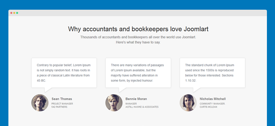Click Sean Thomas's avatar photo

[x=40, y=103]
